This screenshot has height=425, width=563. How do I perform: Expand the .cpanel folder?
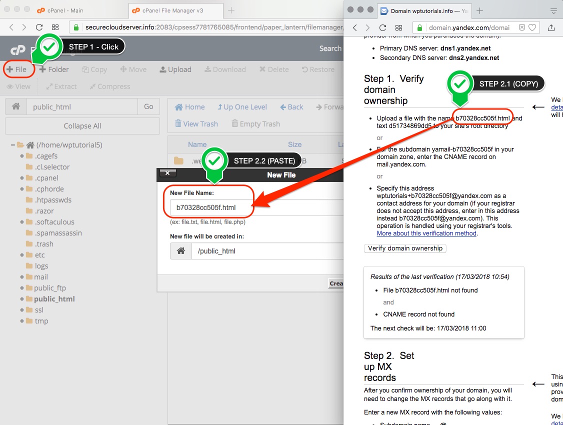pyautogui.click(x=22, y=177)
